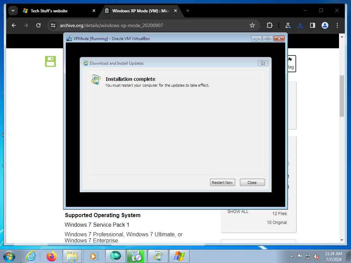Close the Download and Install Updates dialog
351x263 pixels.
point(263,63)
